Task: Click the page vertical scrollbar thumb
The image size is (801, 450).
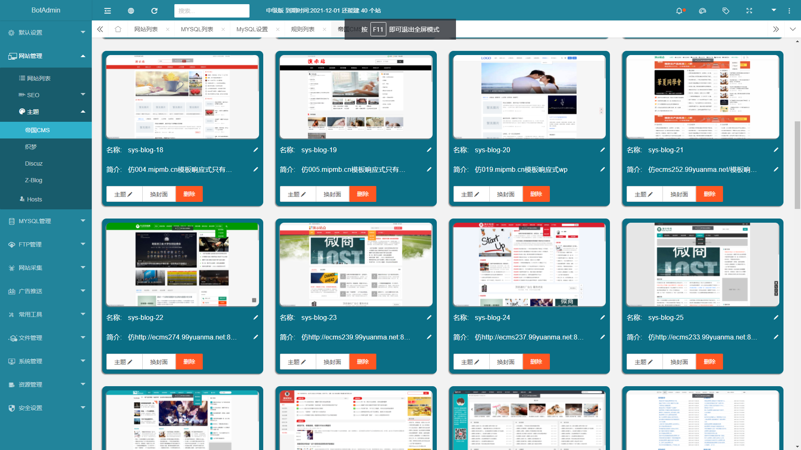Action: pos(797,165)
